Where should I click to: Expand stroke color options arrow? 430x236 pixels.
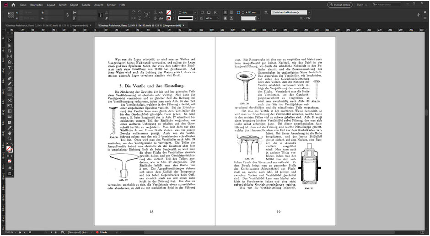[173, 18]
